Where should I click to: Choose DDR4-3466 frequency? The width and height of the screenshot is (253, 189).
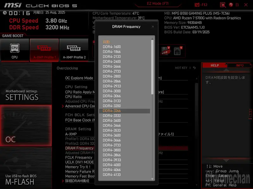(x=112, y=125)
